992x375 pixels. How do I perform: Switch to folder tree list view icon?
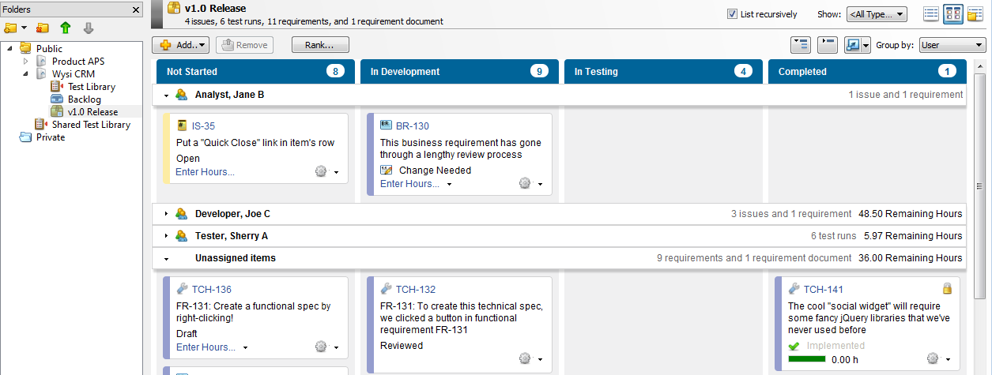point(975,14)
